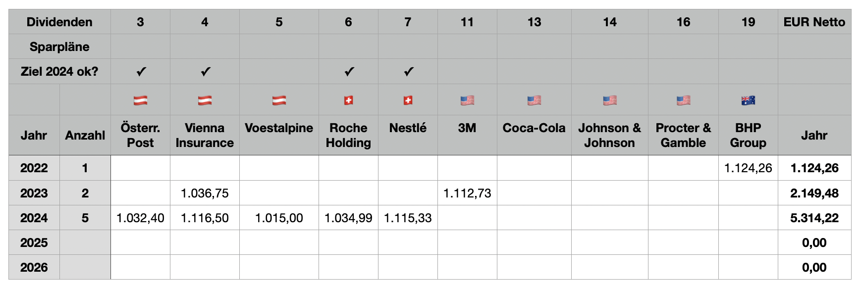
Task: Select the Australian flag above BHP Group
Action: click(748, 100)
